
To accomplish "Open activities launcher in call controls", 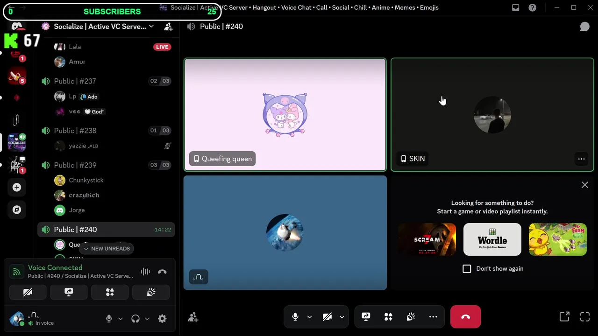I will (388, 317).
